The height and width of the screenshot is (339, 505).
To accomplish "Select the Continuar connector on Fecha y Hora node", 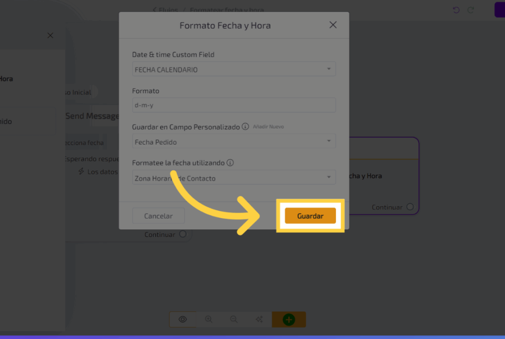I will pyautogui.click(x=410, y=207).
